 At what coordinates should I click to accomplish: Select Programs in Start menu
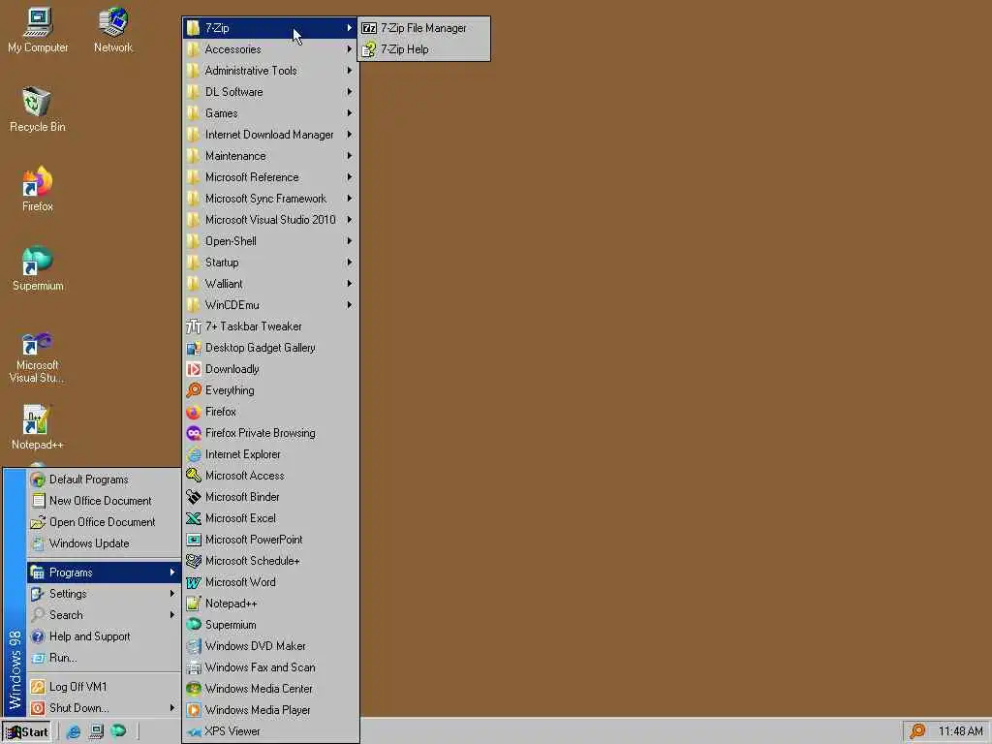click(x=104, y=573)
